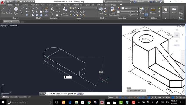Viewport: 186px width, 105px height.
Task: Select the Polyline tool
Action: tap(9, 10)
